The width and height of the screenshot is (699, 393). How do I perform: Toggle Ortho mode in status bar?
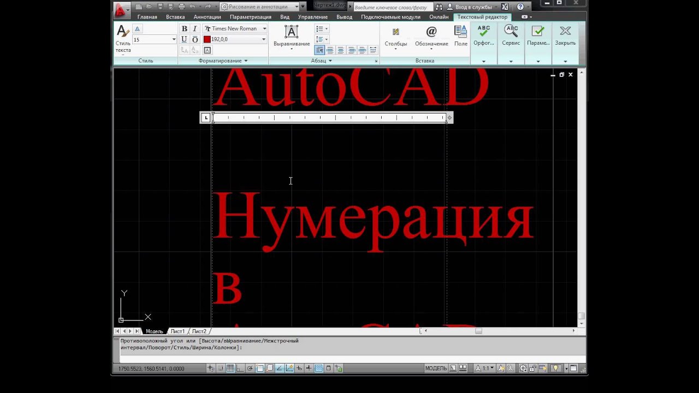(240, 368)
